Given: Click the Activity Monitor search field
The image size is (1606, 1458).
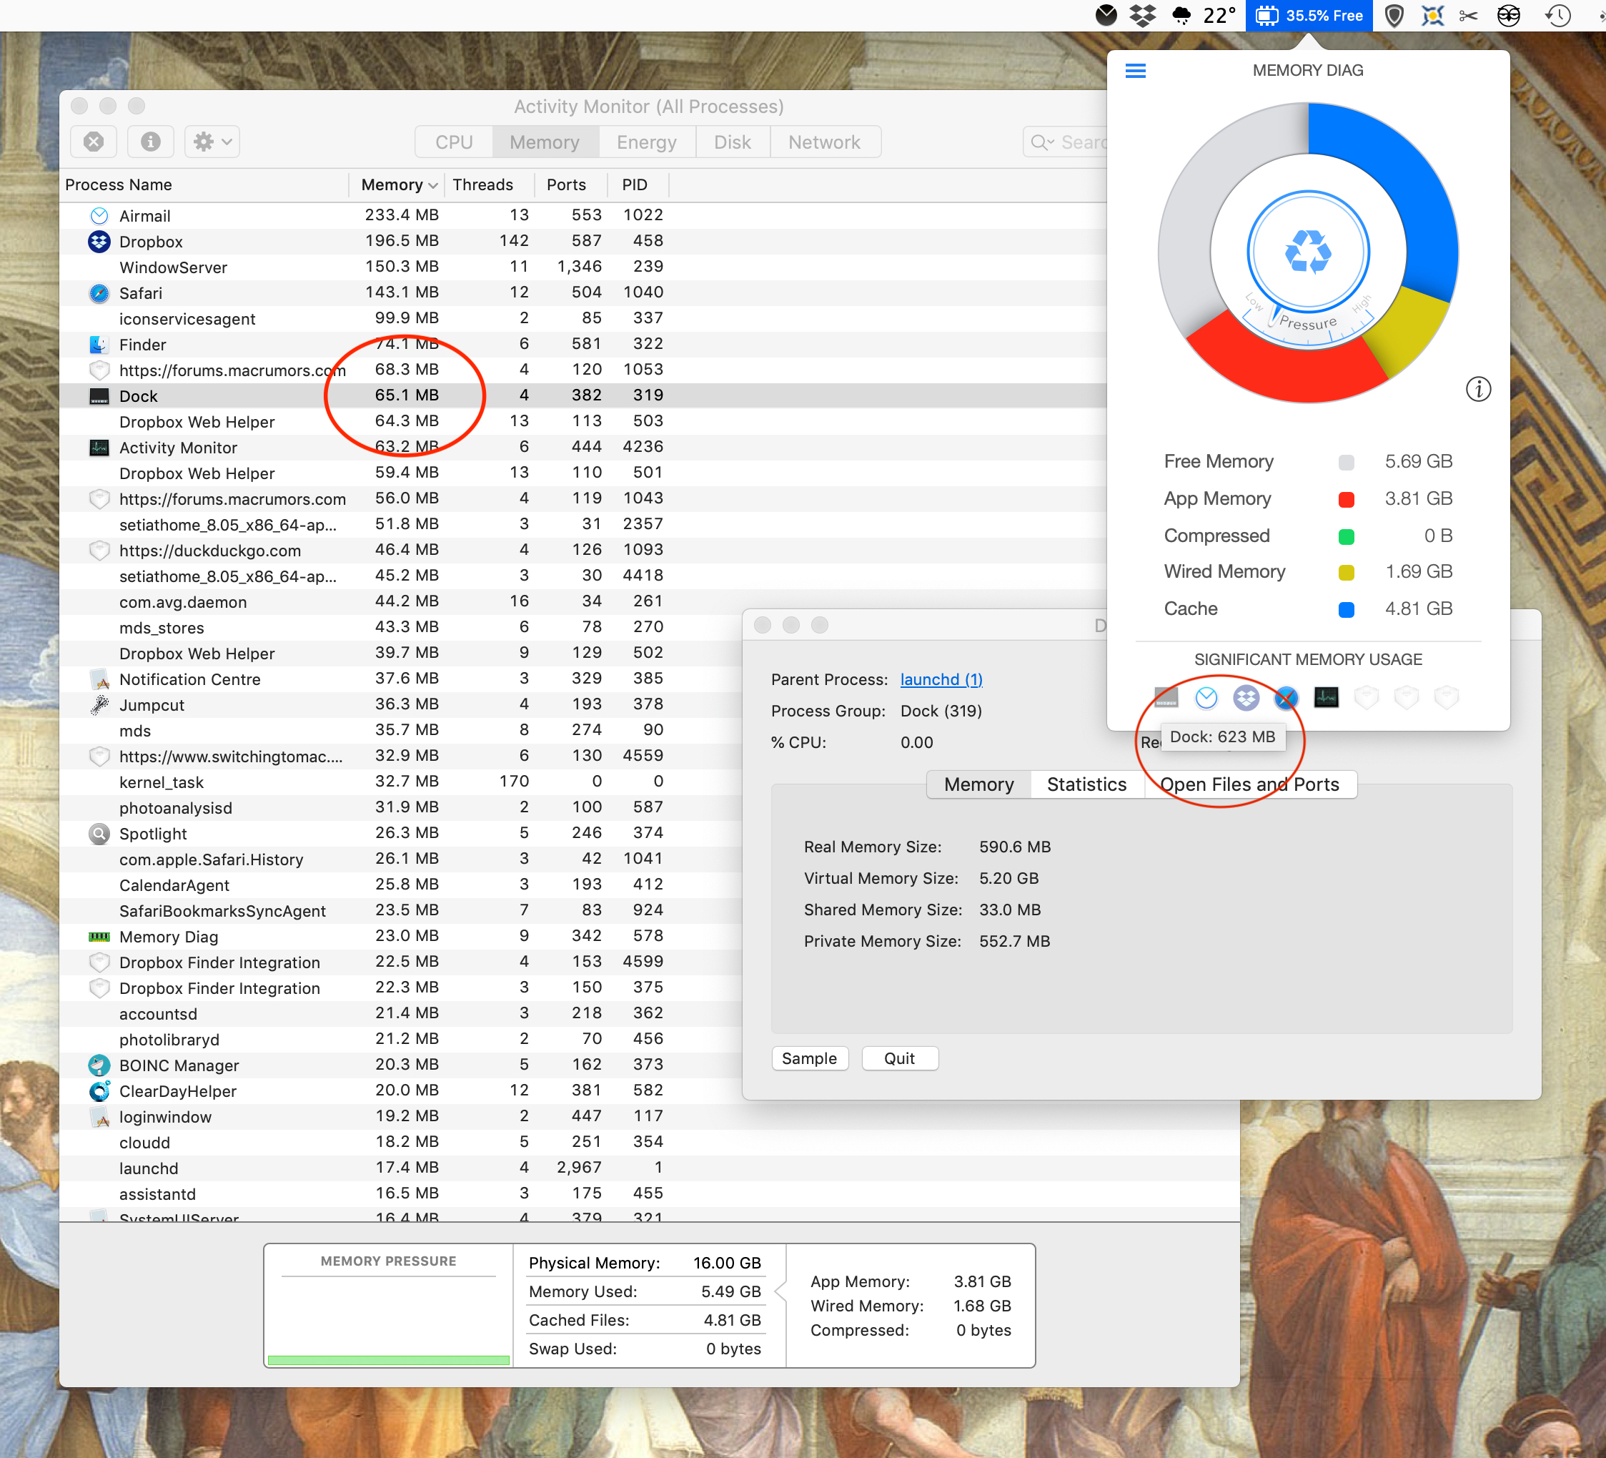Looking at the screenshot, I should [1066, 142].
